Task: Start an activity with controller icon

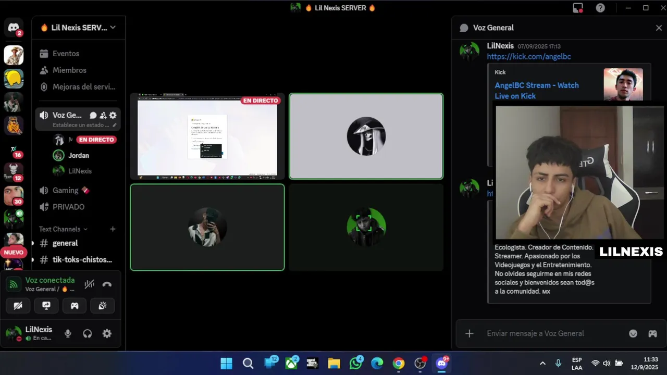Action: pos(75,306)
